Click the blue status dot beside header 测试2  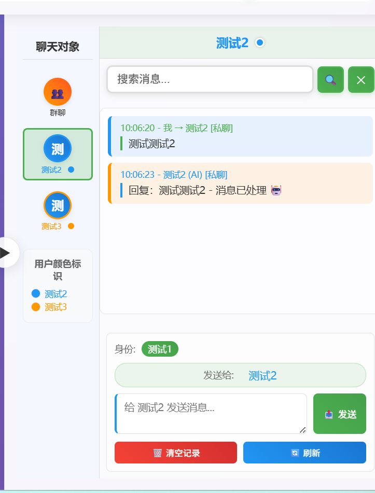[260, 43]
